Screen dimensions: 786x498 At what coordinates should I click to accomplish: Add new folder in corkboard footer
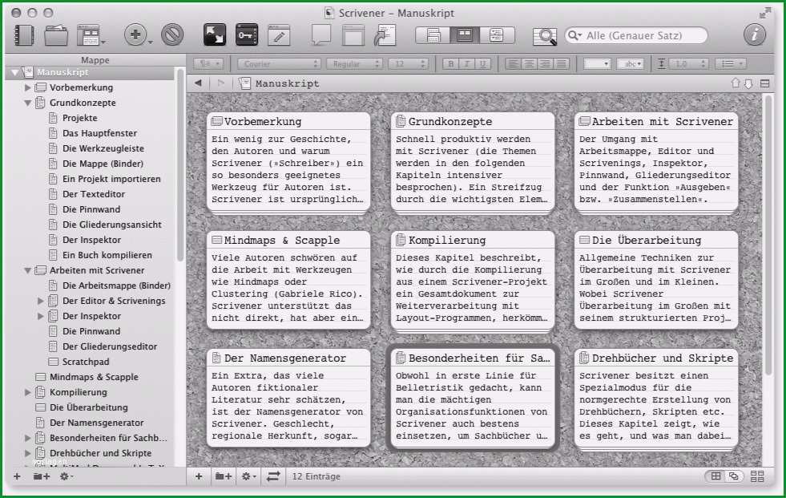pyautogui.click(x=223, y=476)
